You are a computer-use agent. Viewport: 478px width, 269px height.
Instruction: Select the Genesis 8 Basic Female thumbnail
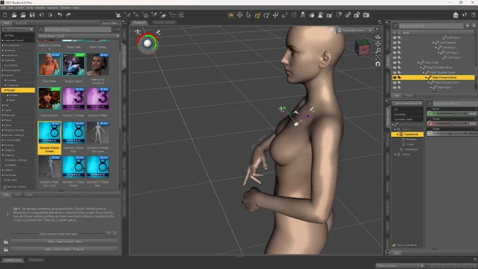[49, 137]
